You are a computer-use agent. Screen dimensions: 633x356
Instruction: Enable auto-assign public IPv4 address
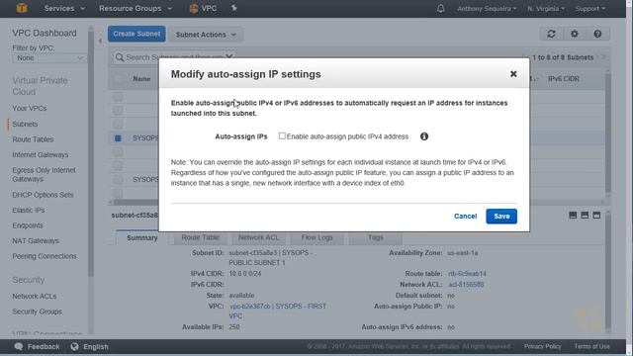point(282,136)
